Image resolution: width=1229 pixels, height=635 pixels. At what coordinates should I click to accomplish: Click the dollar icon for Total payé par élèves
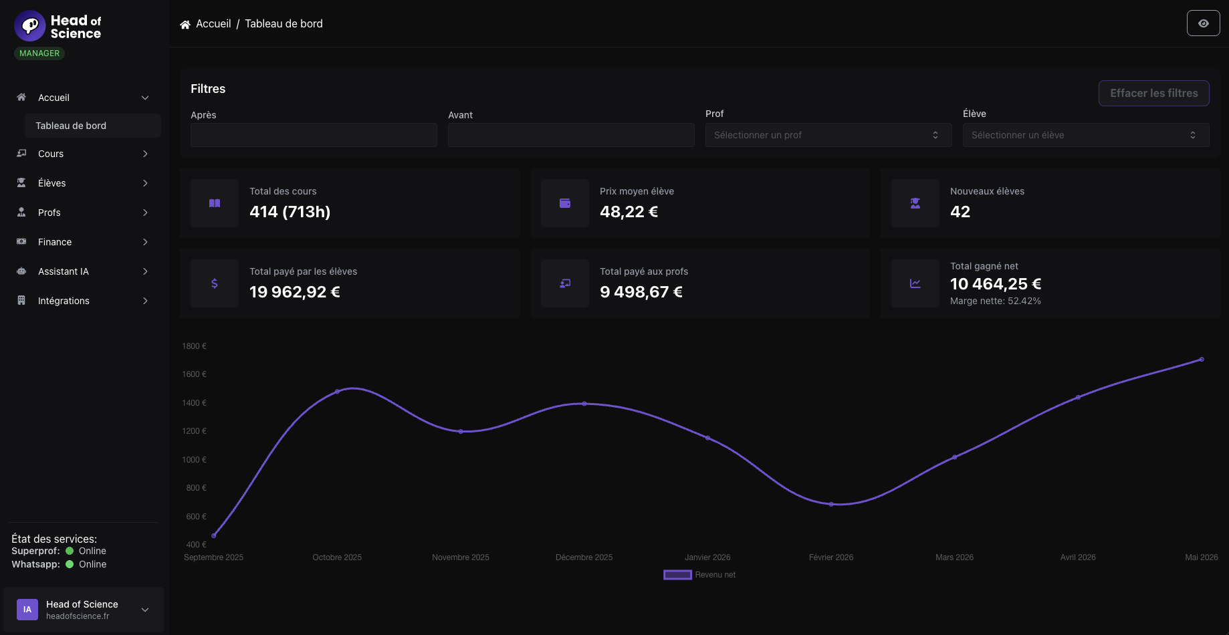click(x=215, y=283)
